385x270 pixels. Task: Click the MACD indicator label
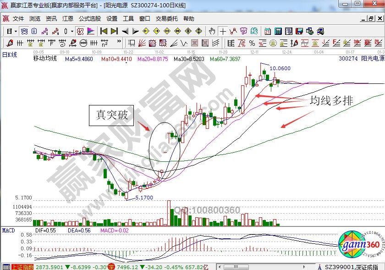(9, 230)
